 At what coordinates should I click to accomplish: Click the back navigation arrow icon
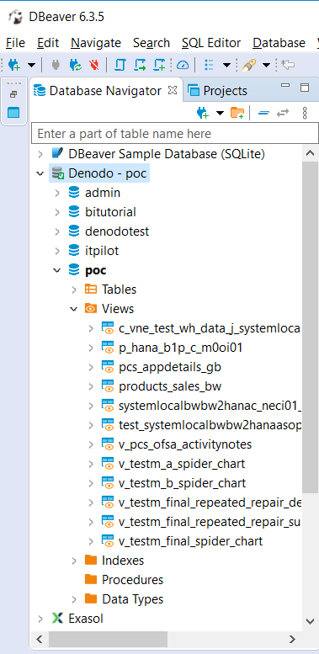(x=288, y=65)
